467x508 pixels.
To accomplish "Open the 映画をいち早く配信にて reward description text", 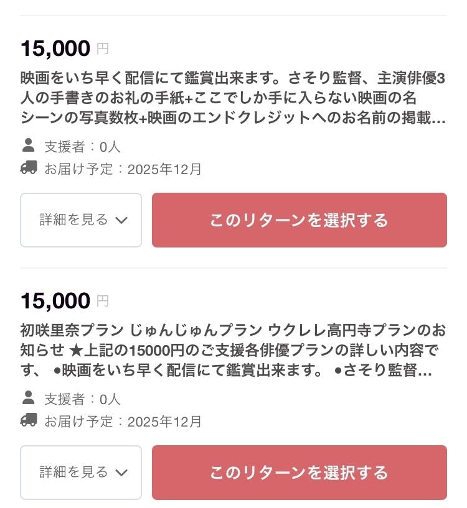I will coord(233,98).
